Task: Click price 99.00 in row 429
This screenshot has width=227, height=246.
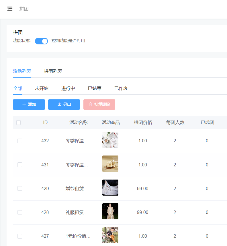Action: [x=142, y=188]
